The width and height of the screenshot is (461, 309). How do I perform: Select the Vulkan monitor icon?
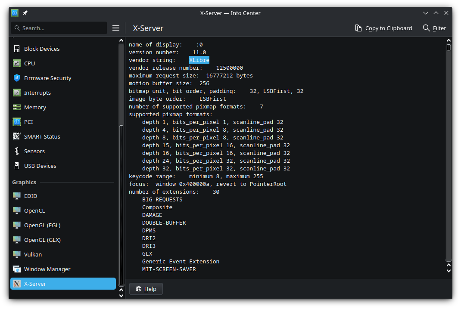tap(17, 255)
